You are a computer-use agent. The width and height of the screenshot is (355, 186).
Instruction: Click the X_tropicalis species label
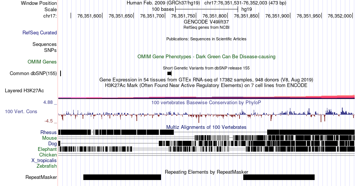tap(44, 161)
